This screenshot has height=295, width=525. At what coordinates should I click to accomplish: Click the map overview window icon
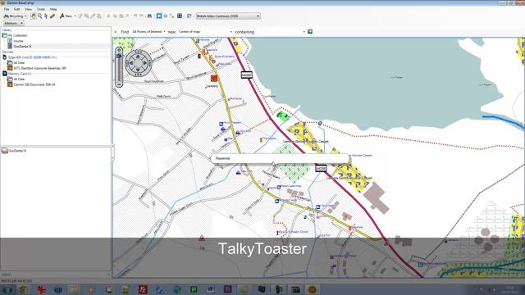tap(180, 16)
